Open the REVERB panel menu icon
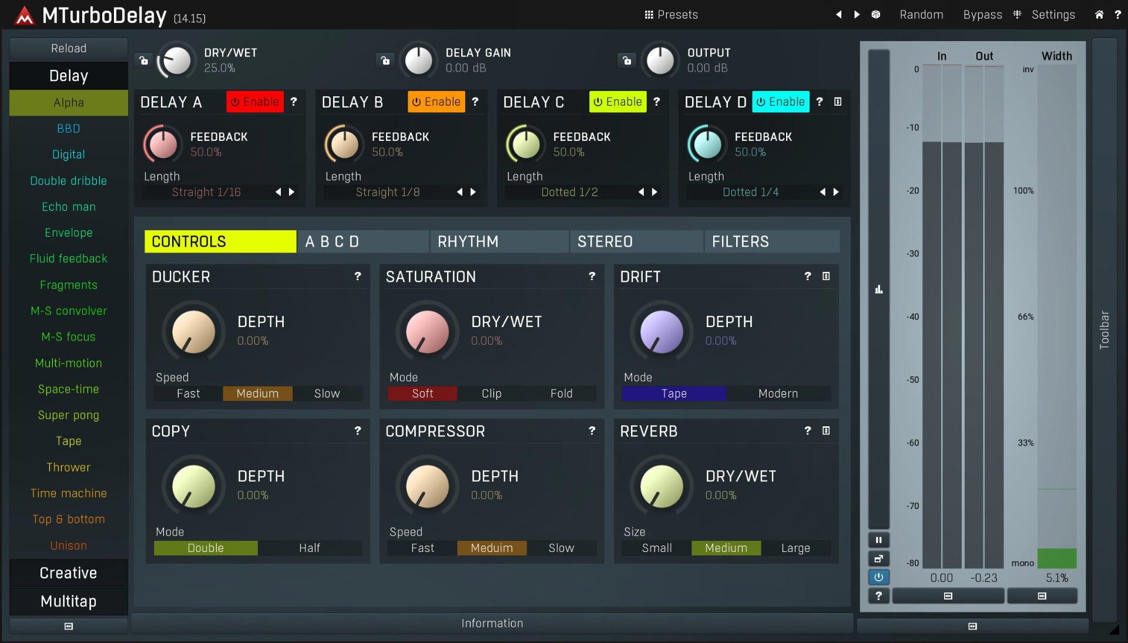 [x=826, y=430]
